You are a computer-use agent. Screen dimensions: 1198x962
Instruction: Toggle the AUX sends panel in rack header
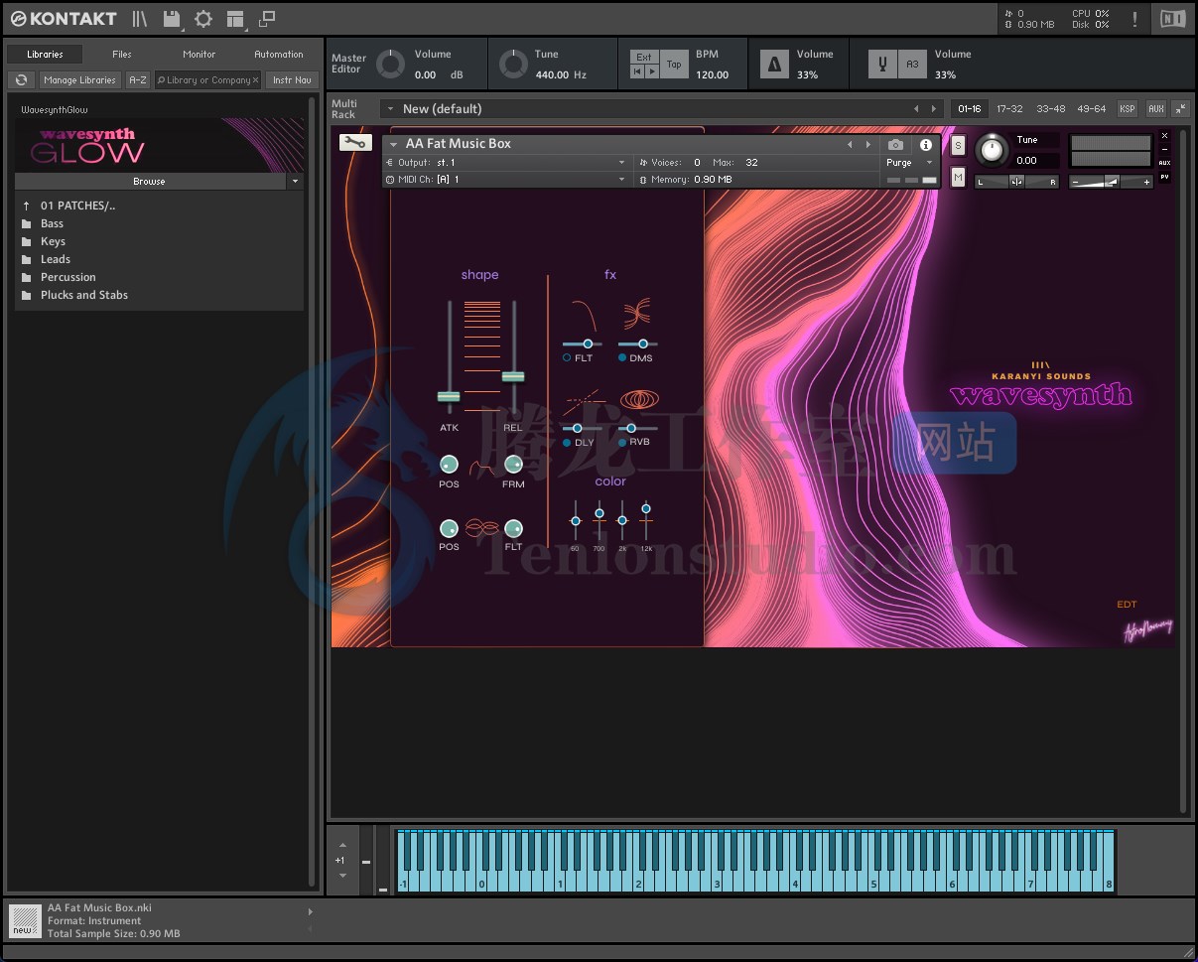coord(1155,109)
